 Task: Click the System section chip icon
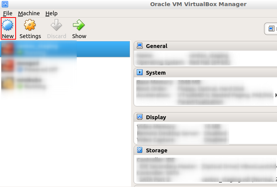(139, 72)
